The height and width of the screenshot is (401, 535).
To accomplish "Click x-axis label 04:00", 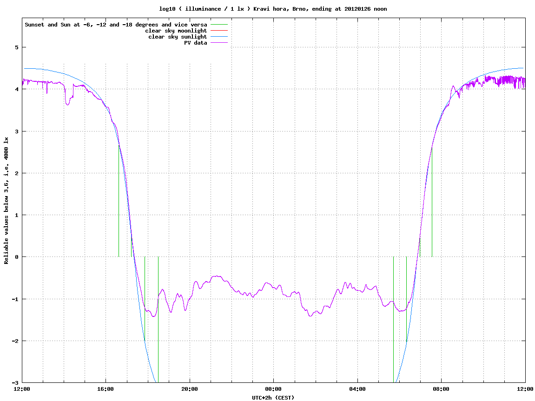I will pos(357,389).
